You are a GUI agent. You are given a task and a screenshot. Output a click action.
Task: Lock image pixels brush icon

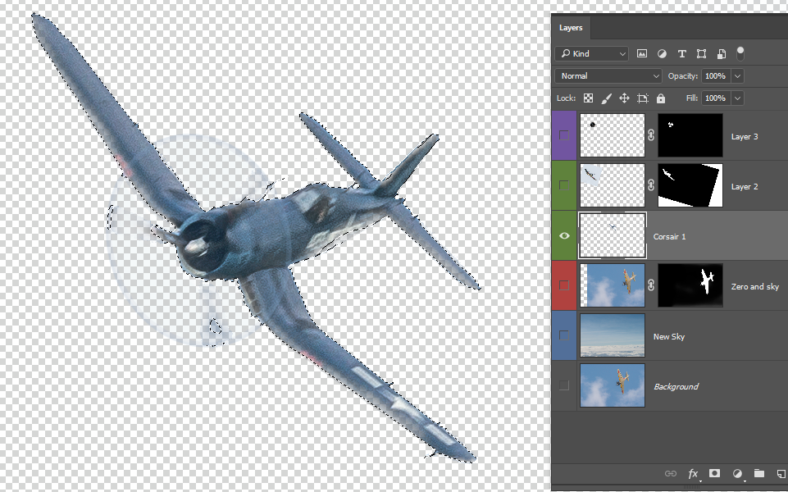(x=606, y=98)
